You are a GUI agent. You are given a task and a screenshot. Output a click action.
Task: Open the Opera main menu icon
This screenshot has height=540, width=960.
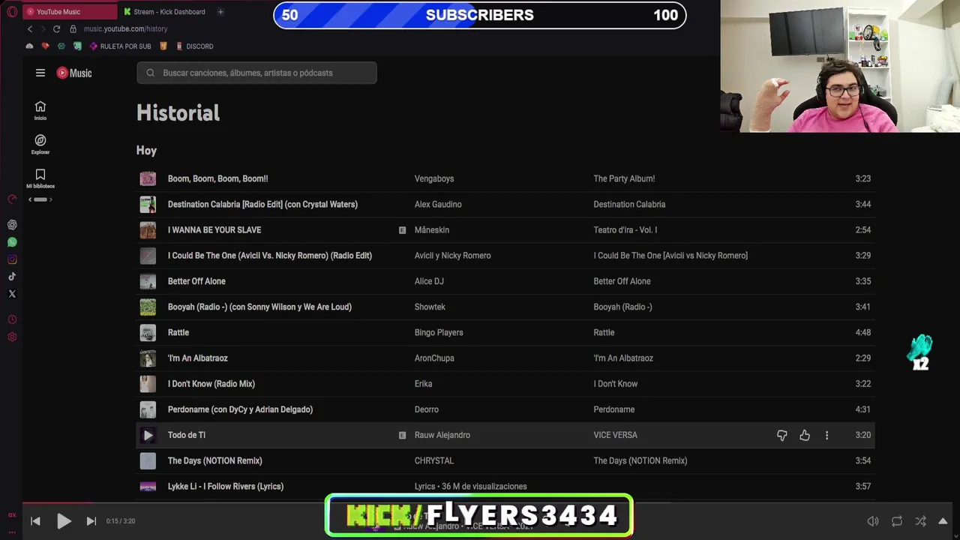12,12
